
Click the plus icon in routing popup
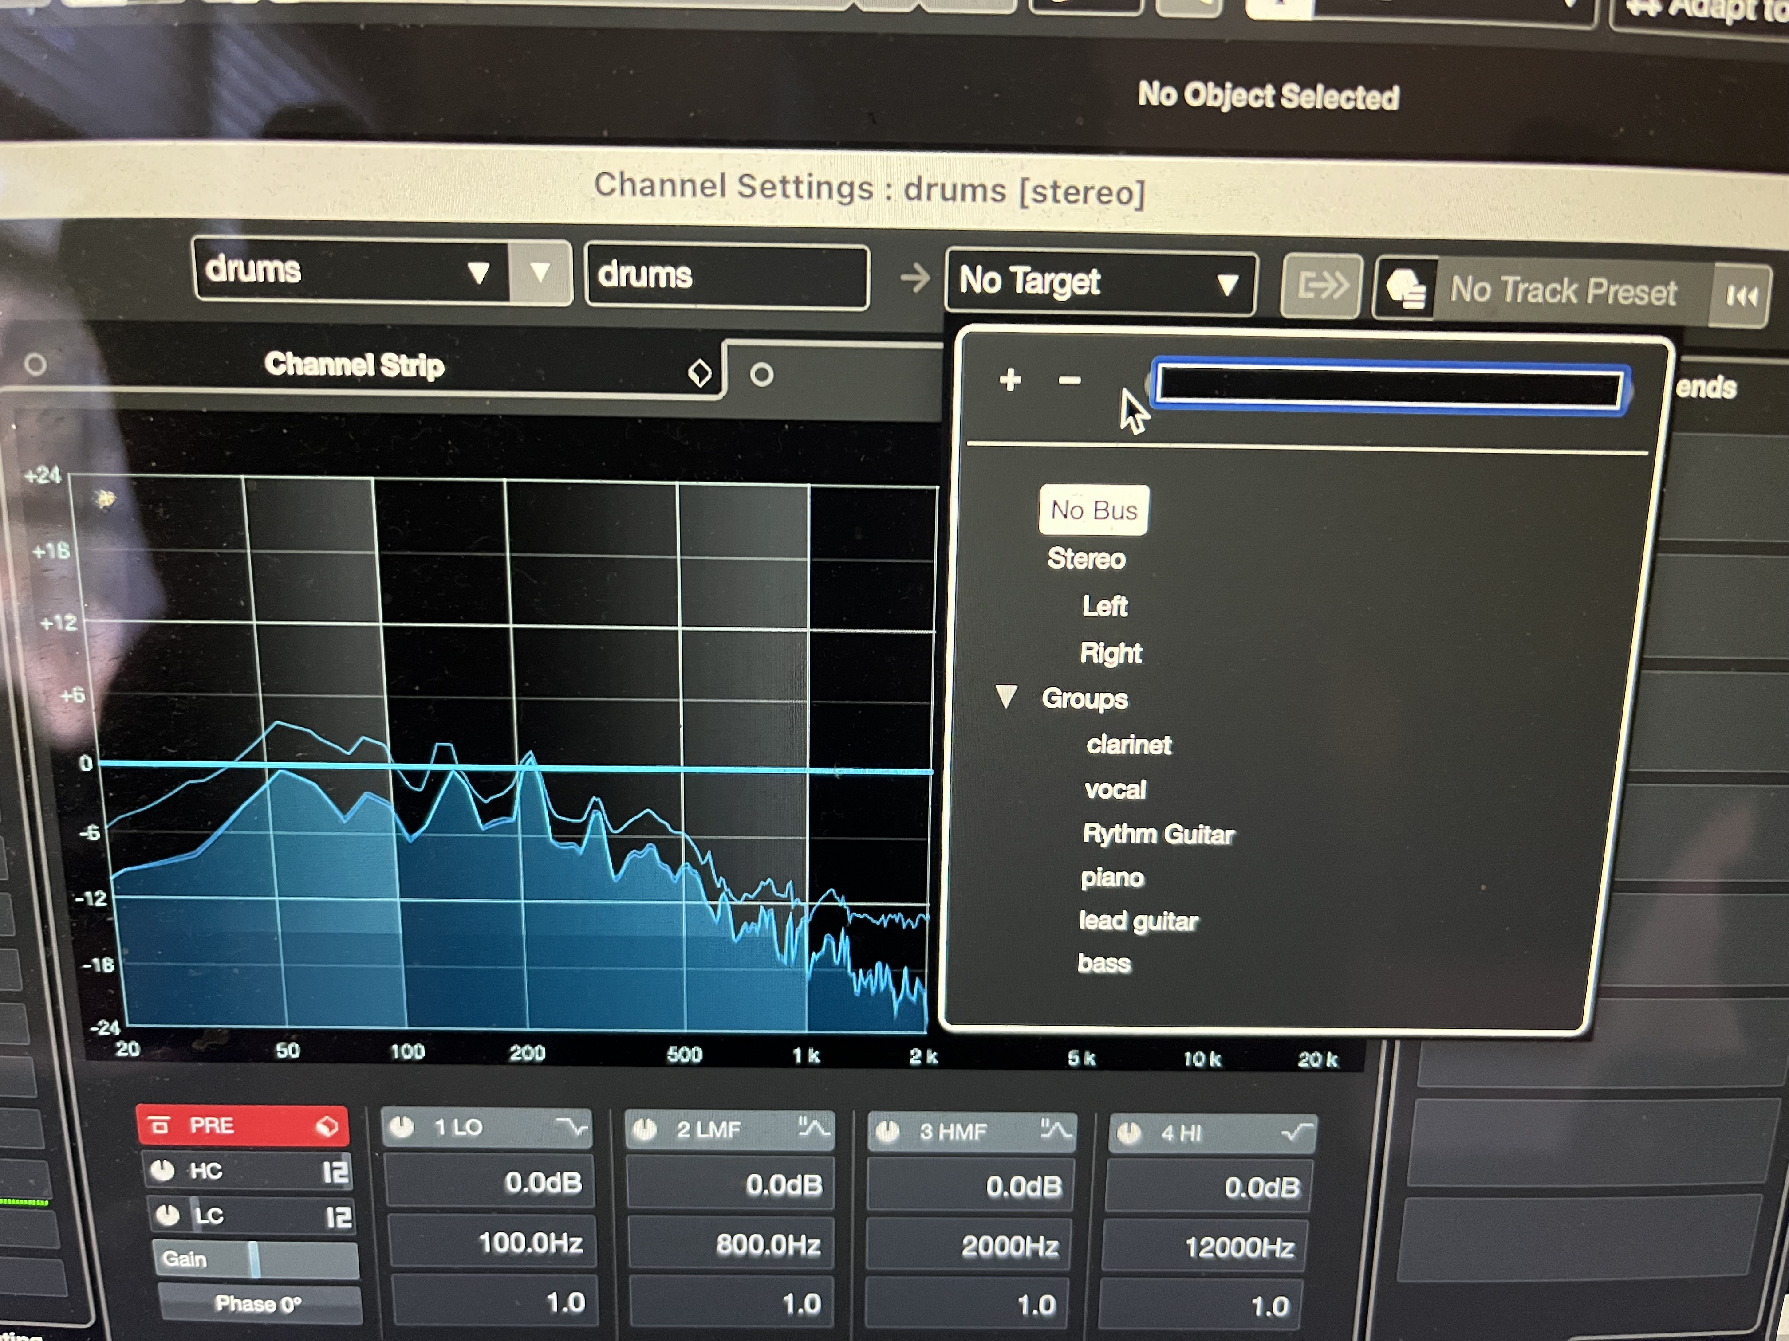point(1009,379)
